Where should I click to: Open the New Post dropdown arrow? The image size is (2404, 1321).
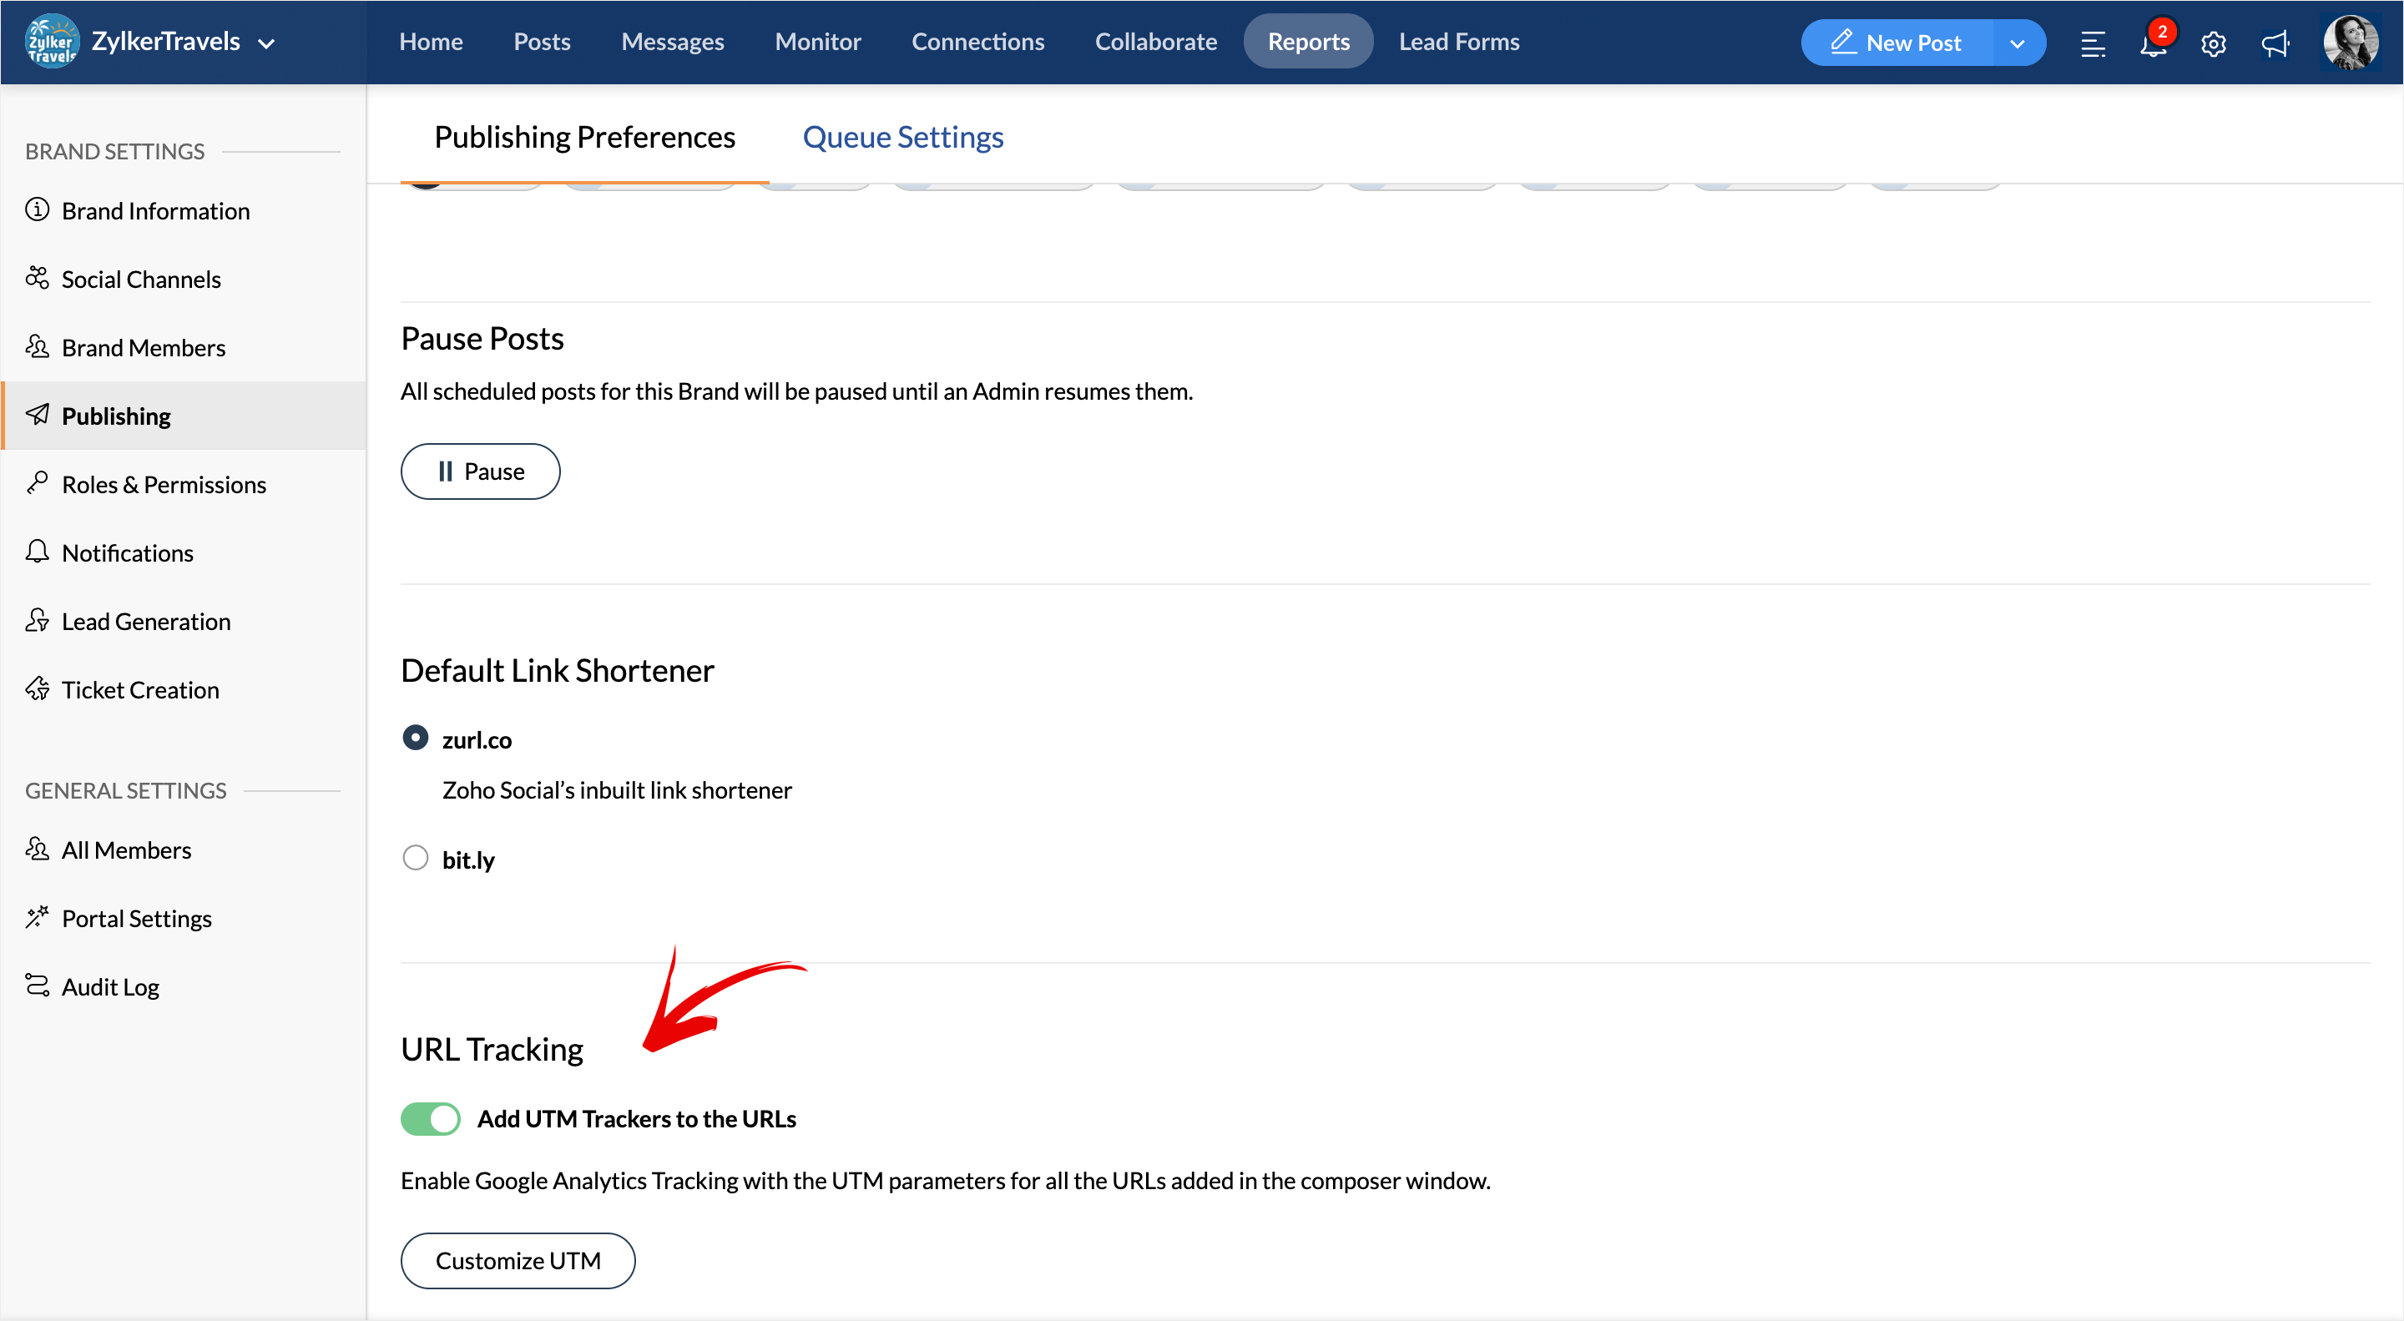pos(2017,43)
